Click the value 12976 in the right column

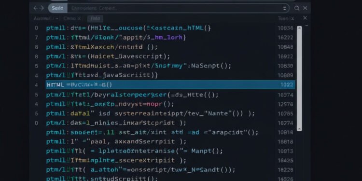285,104
